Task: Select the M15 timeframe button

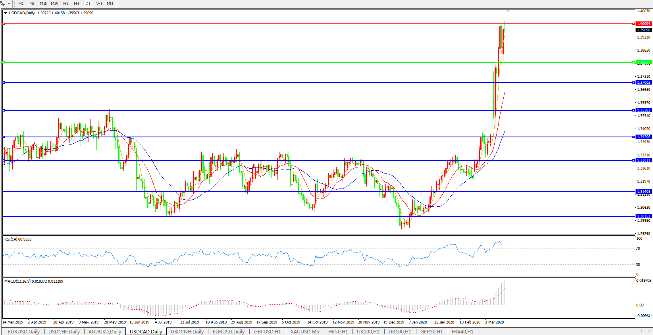Action: tap(43, 3)
